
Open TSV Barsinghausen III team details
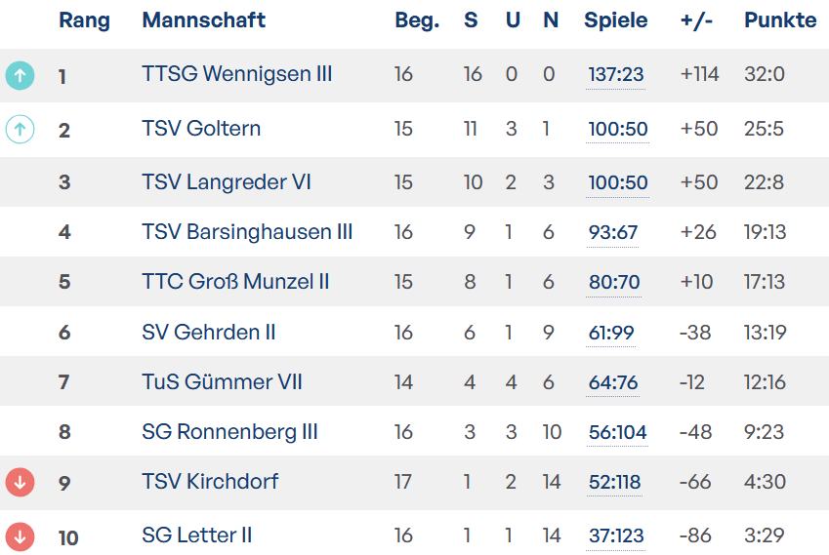247,232
